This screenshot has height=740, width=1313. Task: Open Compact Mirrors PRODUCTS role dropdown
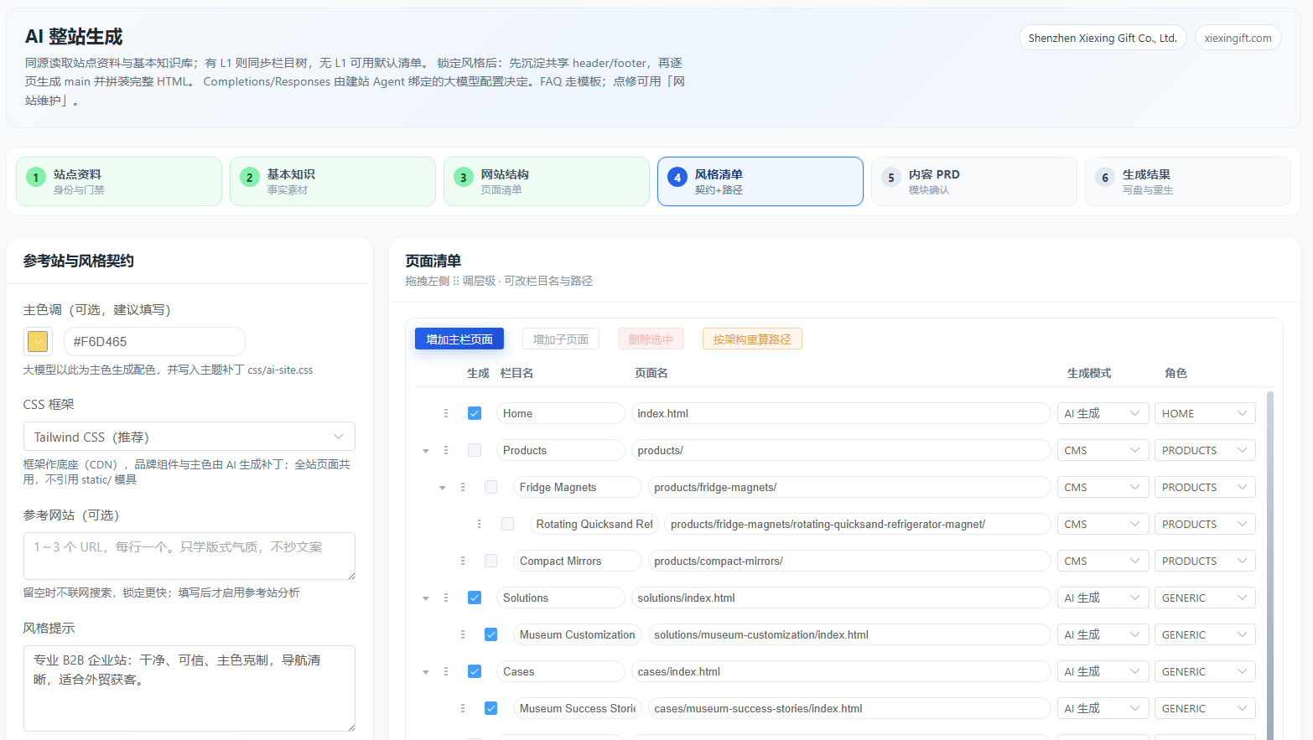[x=1205, y=561]
